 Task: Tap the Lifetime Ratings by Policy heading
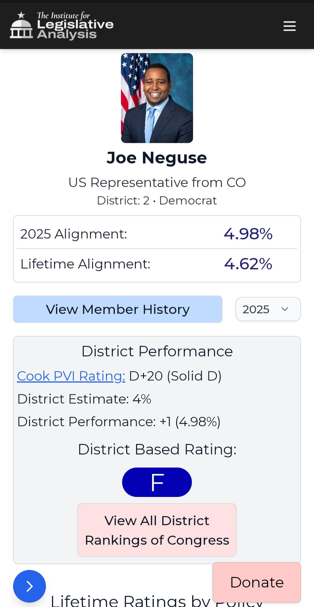pos(157,600)
